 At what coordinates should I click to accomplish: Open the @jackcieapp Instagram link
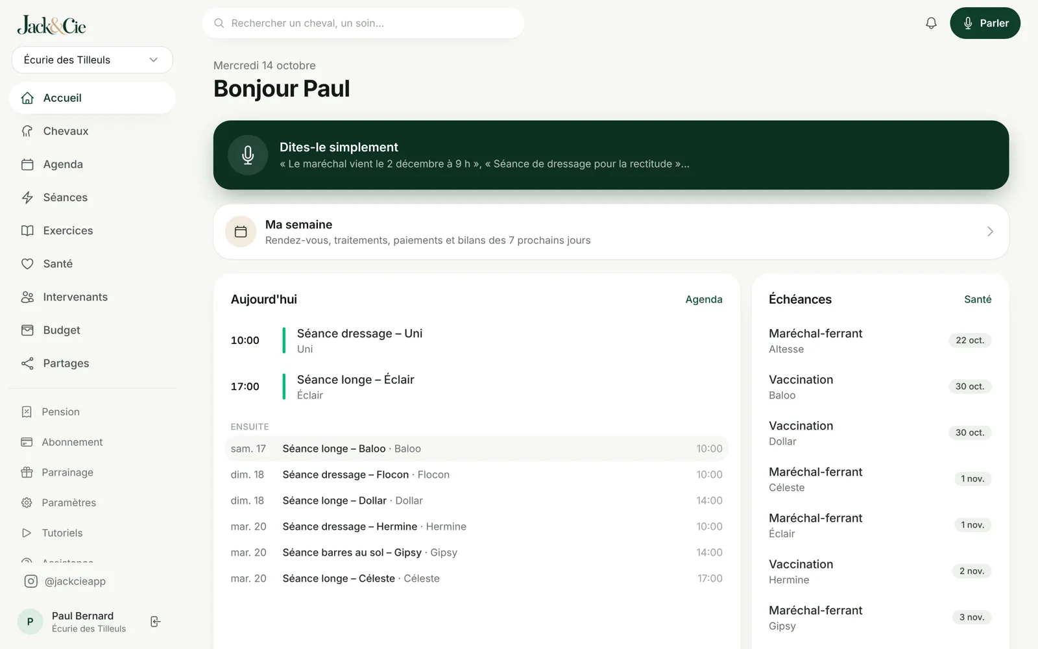pyautogui.click(x=65, y=582)
